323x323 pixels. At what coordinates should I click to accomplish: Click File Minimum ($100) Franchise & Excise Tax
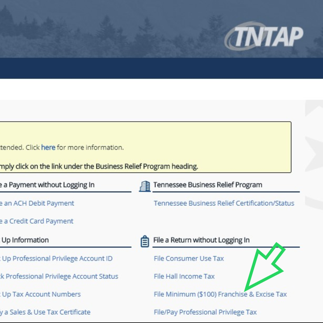(x=220, y=294)
